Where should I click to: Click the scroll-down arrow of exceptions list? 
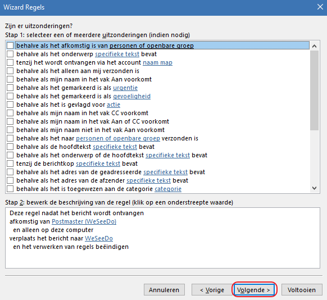[x=314, y=188]
